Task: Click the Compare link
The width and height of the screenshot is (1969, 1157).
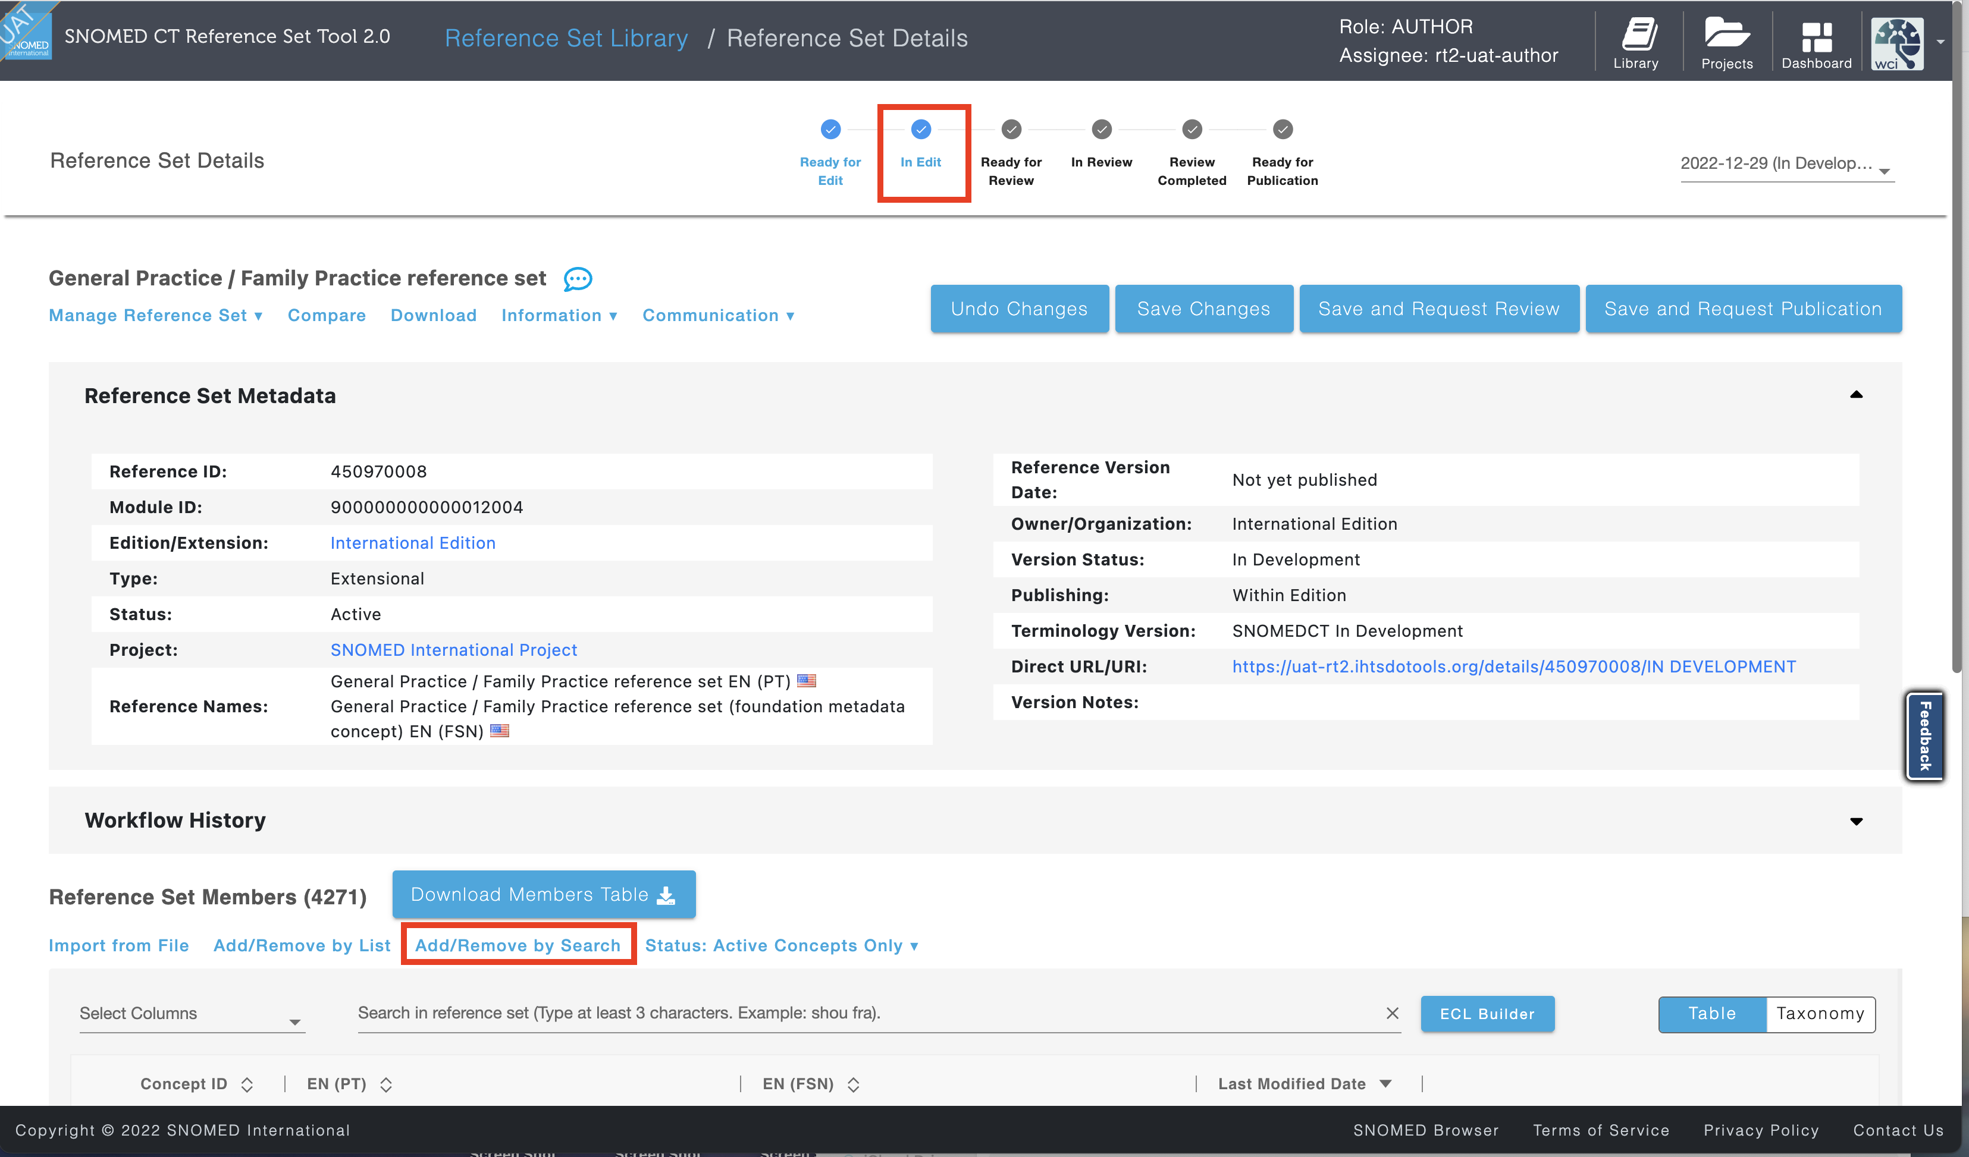Action: (327, 315)
